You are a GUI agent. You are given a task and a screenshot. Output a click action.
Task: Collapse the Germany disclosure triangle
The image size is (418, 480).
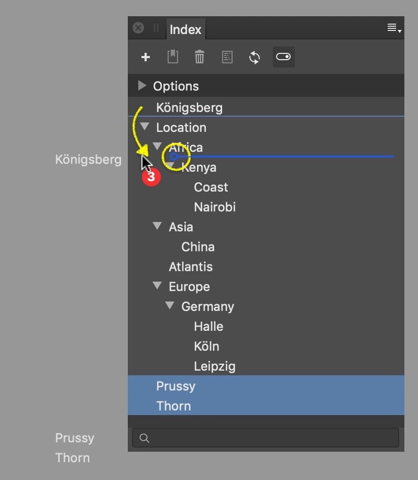tap(169, 306)
